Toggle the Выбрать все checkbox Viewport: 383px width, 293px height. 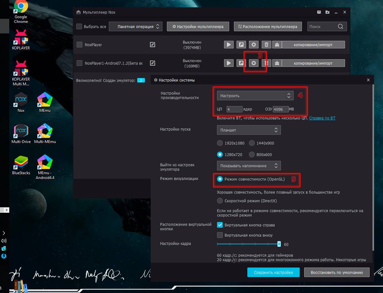click(79, 26)
